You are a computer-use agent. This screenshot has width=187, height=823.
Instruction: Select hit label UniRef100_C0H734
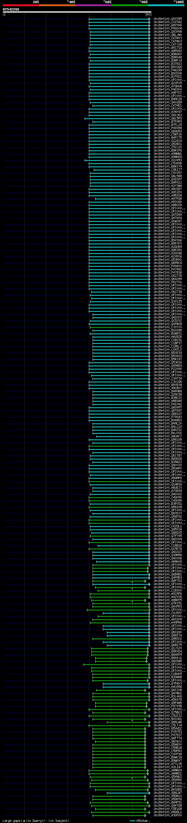pos(168,379)
